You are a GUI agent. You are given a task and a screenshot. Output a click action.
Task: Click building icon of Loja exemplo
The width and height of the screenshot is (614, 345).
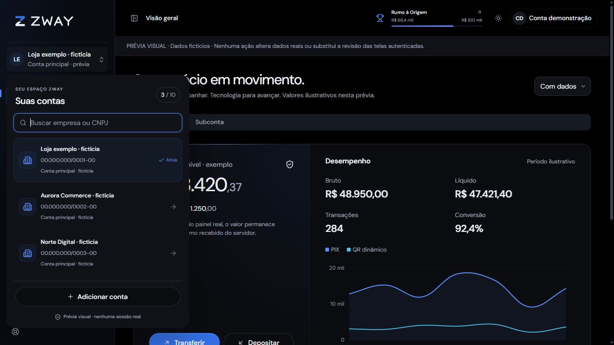point(27,160)
